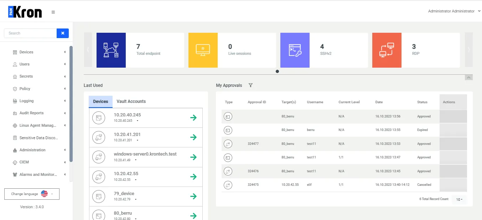Click the Secrets key icon
Screen dimensions: 482x220
(x=15, y=77)
